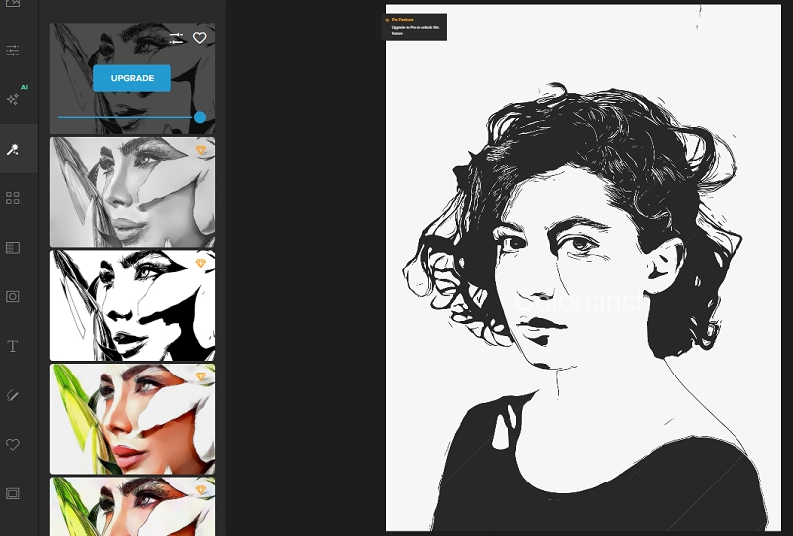Apply the first color cartoon effect thumbnail
793x536 pixels.
[132, 419]
